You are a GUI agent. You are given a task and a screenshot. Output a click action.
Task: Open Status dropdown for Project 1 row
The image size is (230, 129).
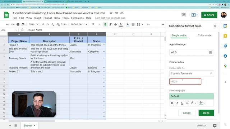point(104,45)
